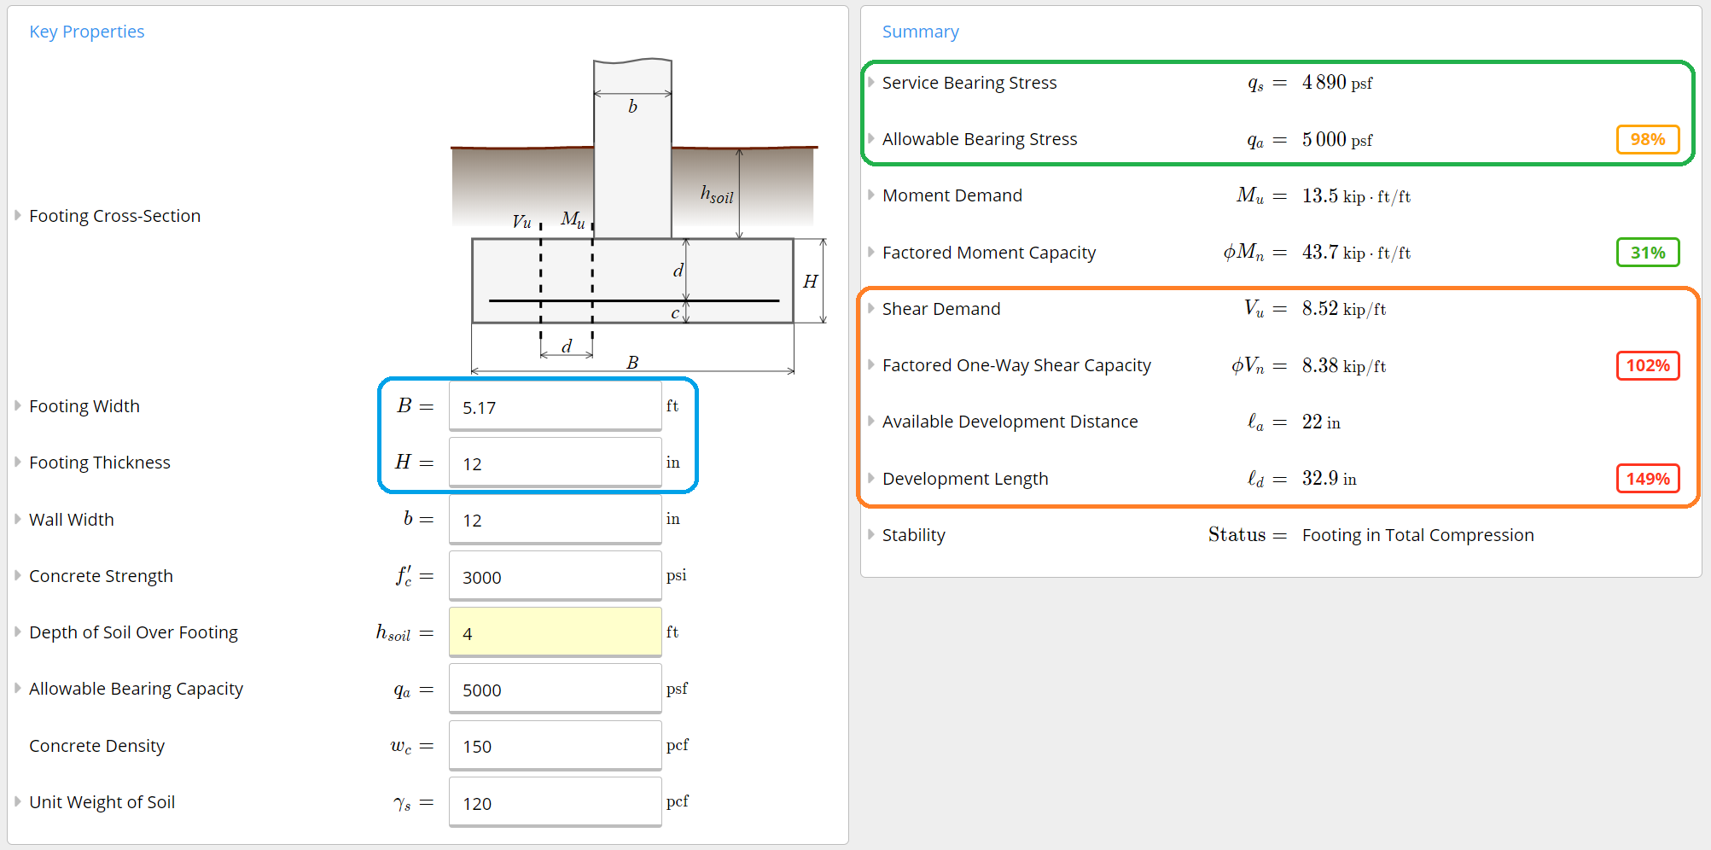Expand the Service Bearing Stress details
The image size is (1711, 850).
tap(871, 83)
